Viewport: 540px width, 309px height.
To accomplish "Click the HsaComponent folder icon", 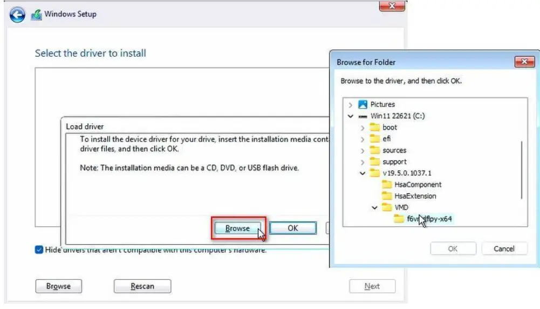I will coord(387,185).
